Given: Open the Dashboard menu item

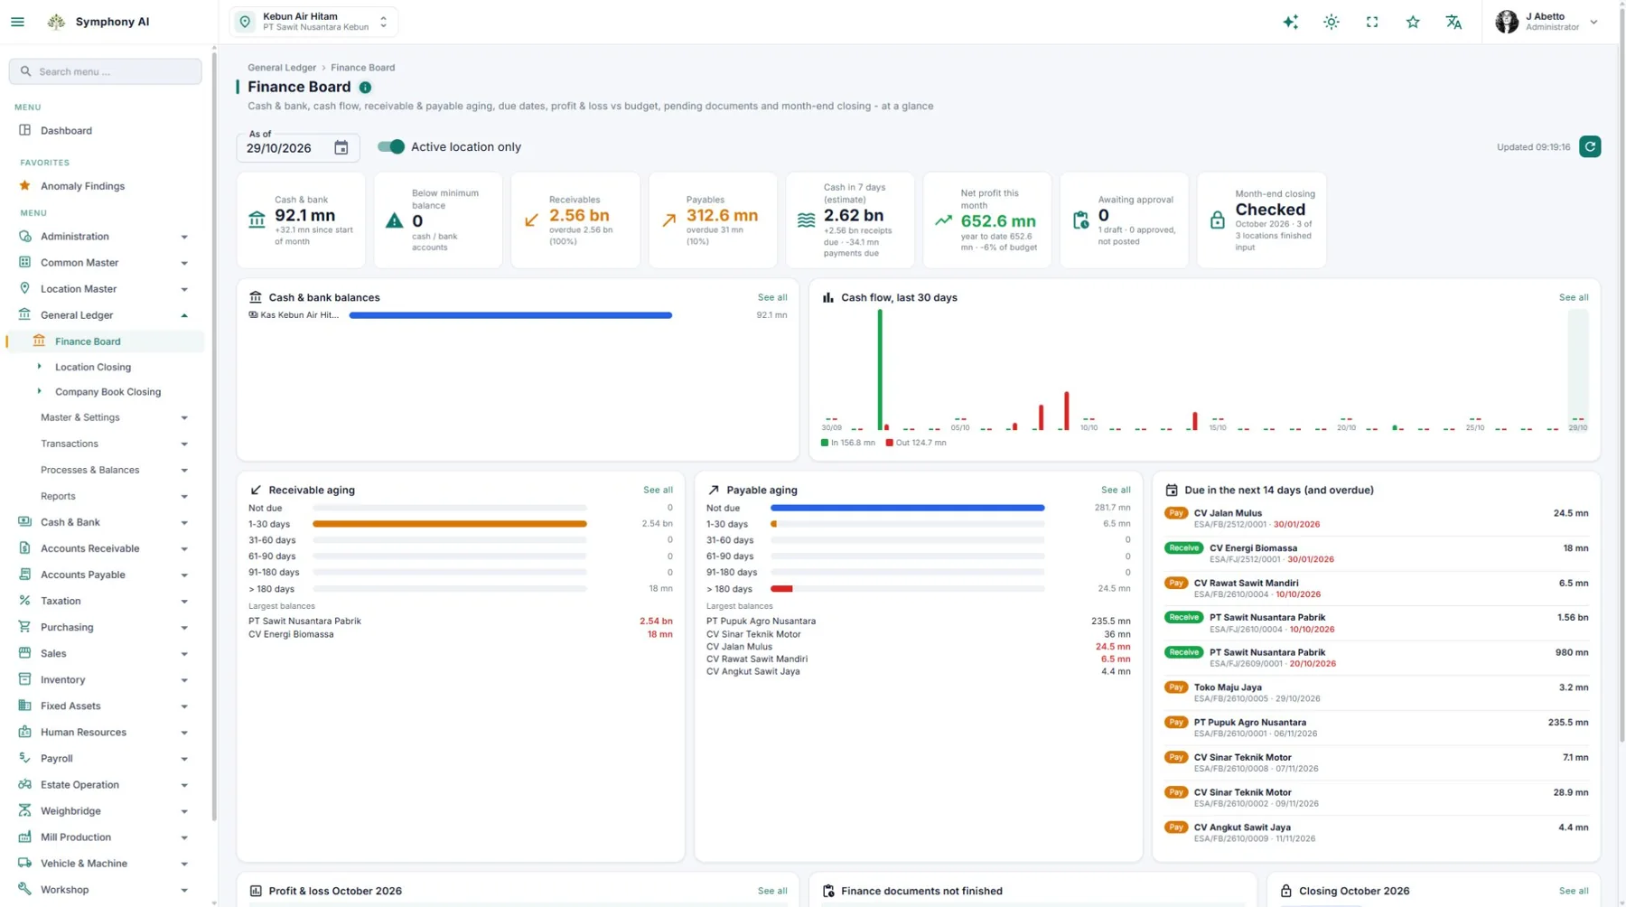Looking at the screenshot, I should pos(104,131).
